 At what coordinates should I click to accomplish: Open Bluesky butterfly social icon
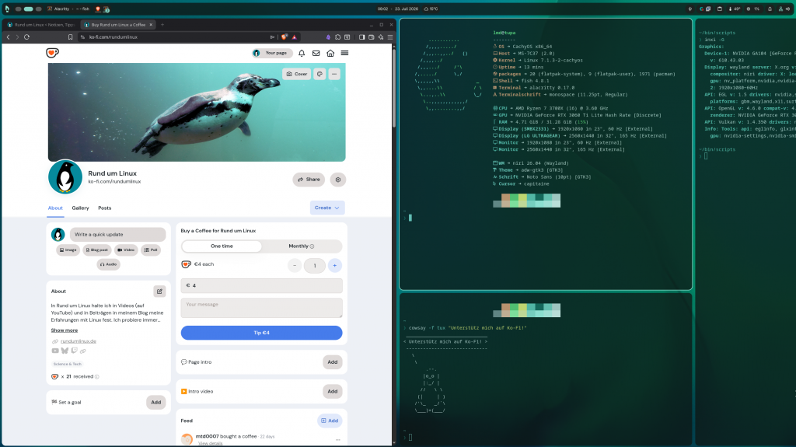click(65, 351)
